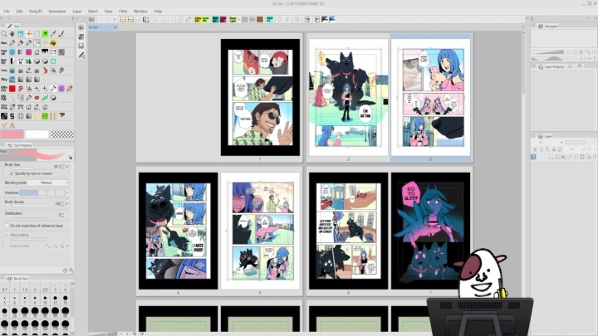
Task: Select the black dripping brush icon
Action: 45,51
